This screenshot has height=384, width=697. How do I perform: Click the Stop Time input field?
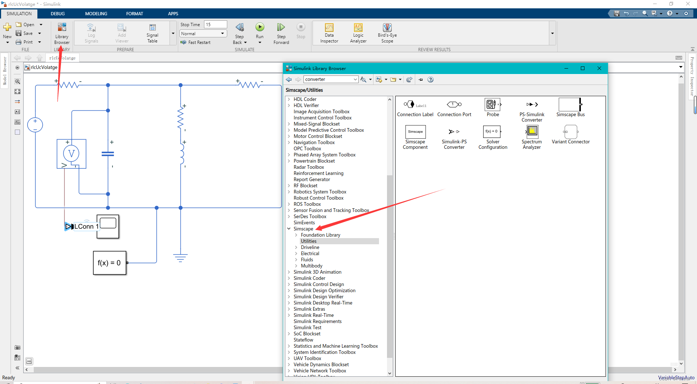(x=215, y=24)
